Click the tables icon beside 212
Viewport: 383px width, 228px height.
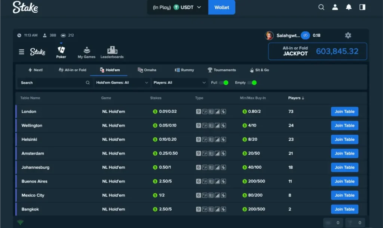coord(63,35)
